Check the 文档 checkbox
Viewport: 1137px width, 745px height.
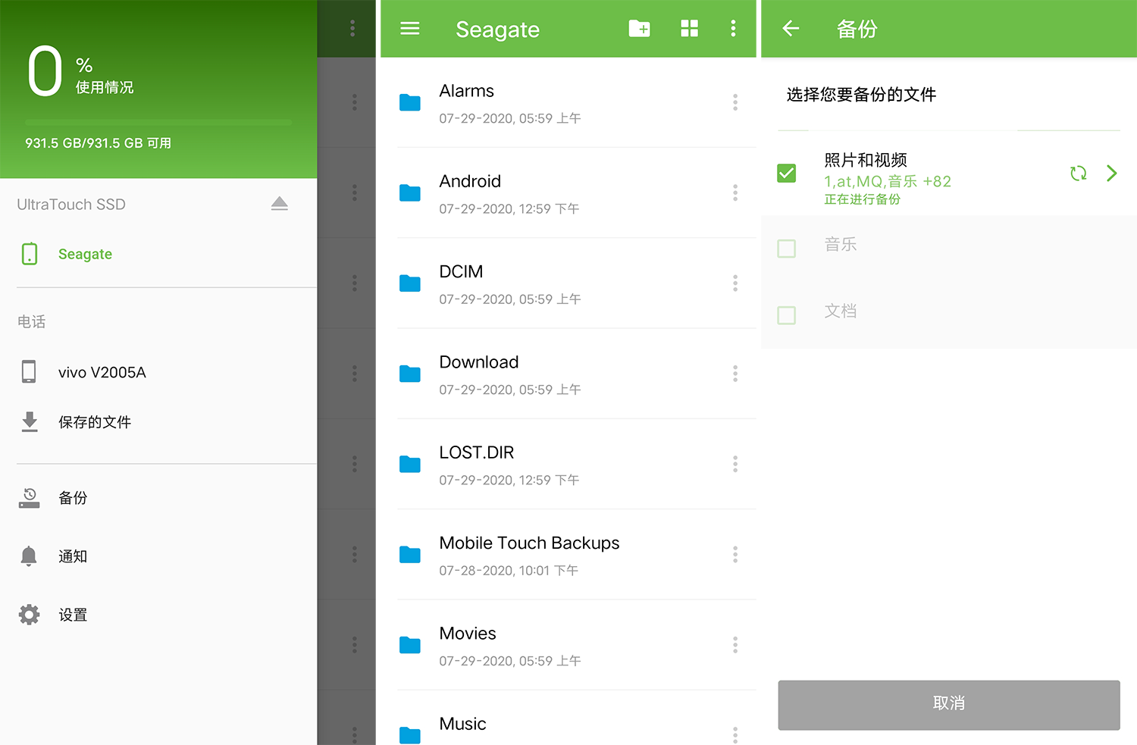point(787,315)
